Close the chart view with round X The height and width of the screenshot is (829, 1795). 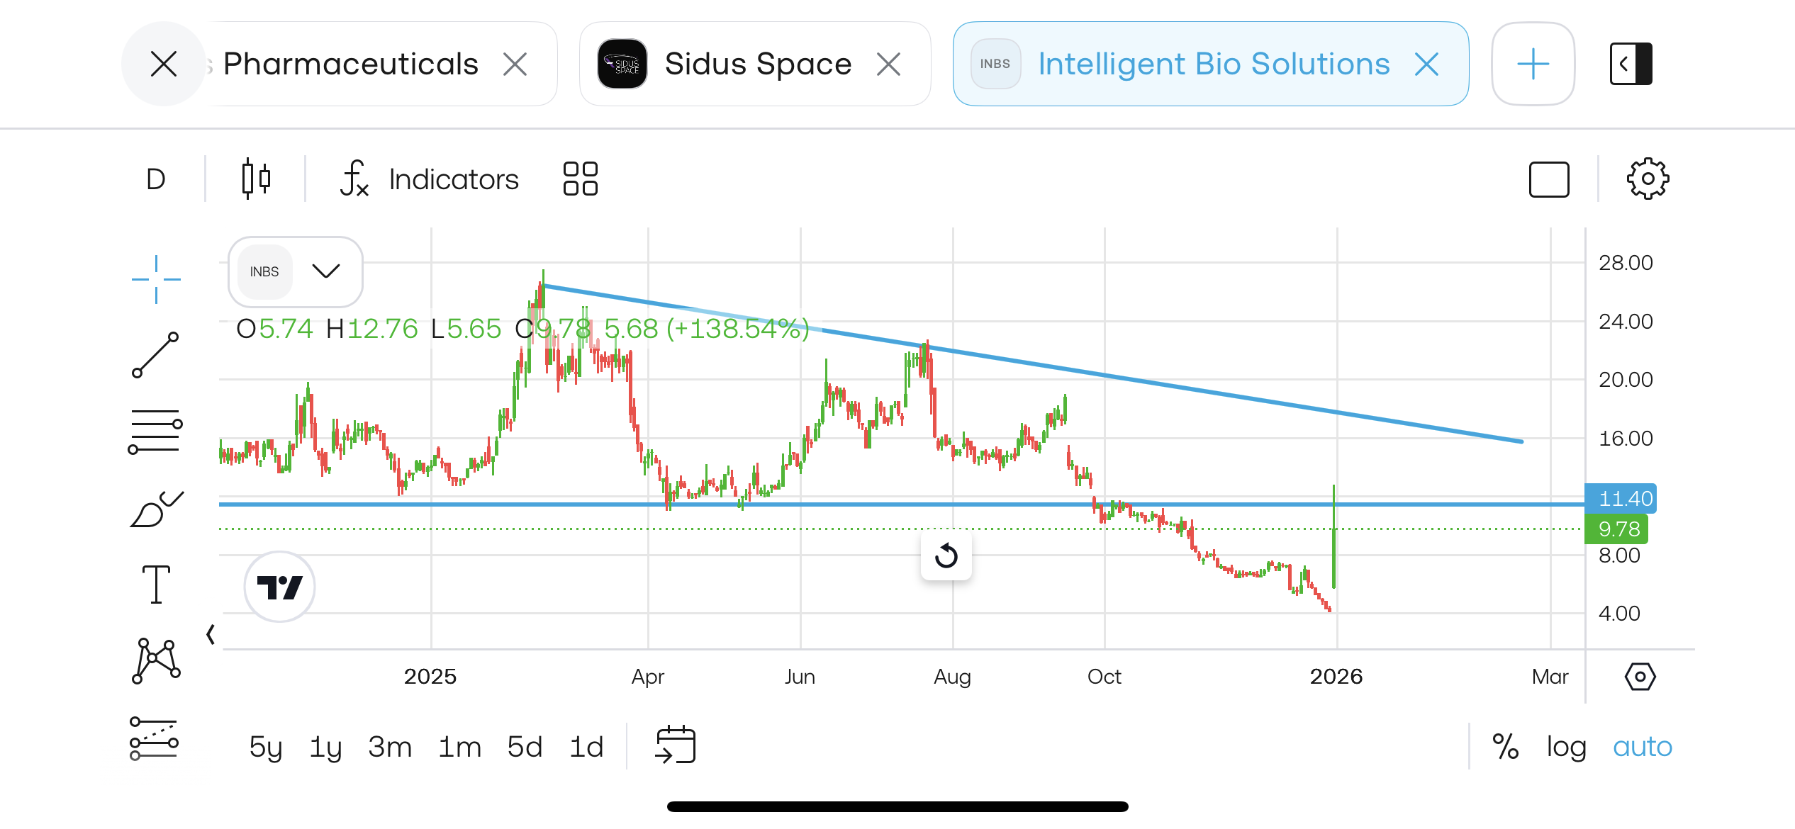pyautogui.click(x=164, y=64)
